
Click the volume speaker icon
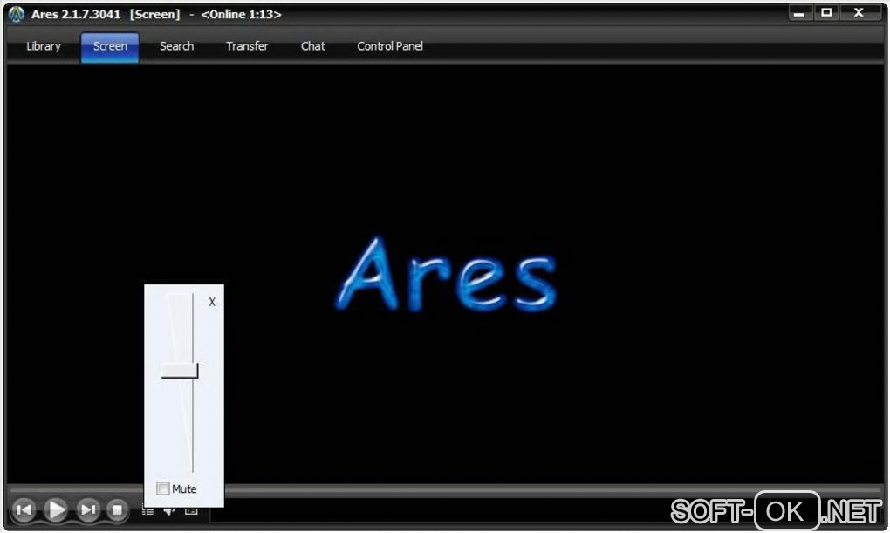(x=169, y=511)
